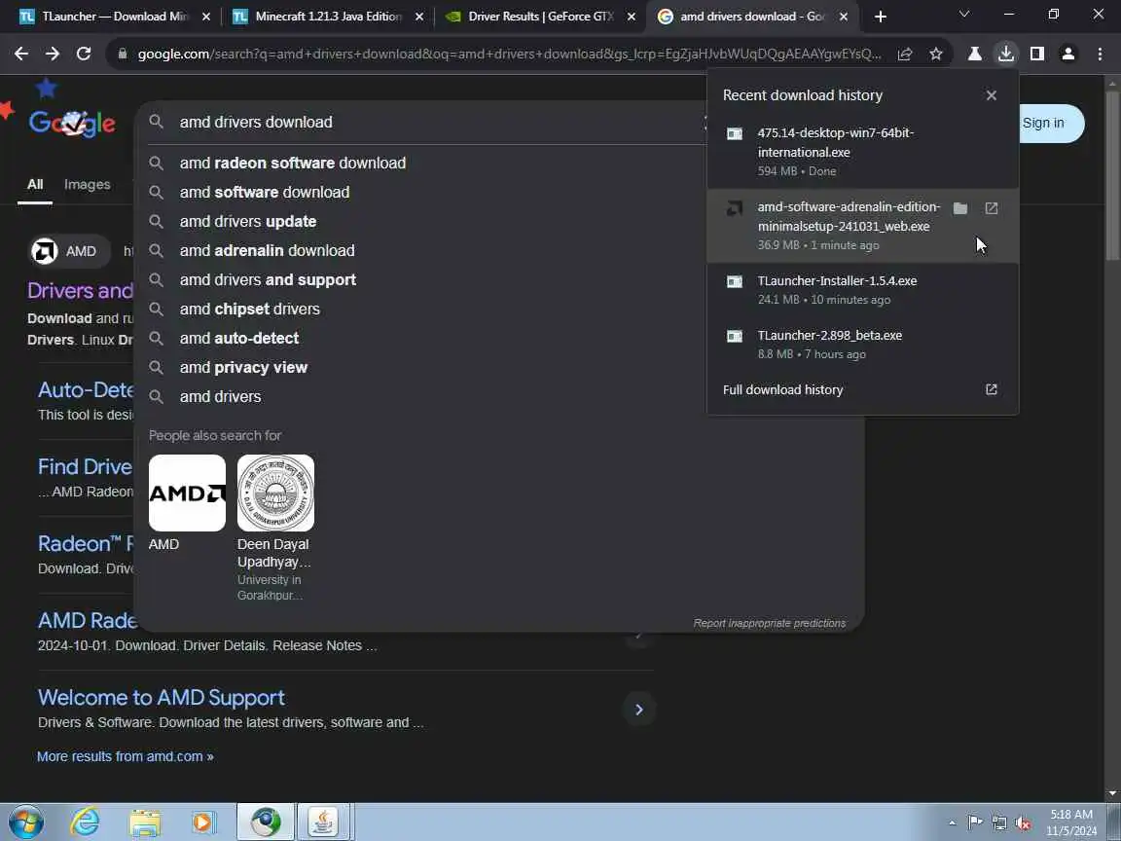1121x841 pixels.
Task: Open the AMD logo thumbnail
Action: (x=187, y=494)
